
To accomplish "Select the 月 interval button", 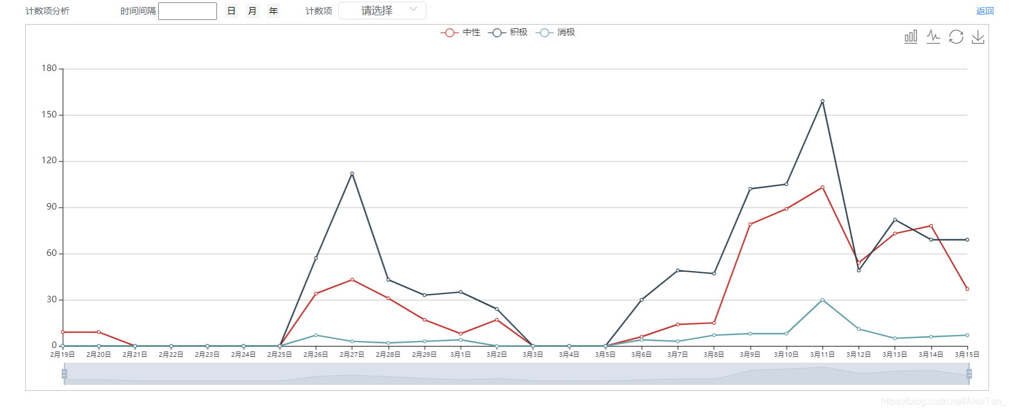I will 252,11.
